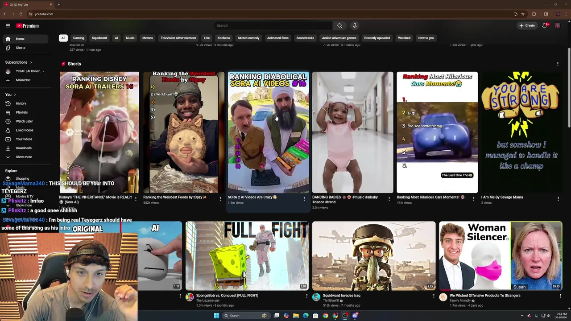
Task: Select the AI filter chip
Action: pos(116,38)
